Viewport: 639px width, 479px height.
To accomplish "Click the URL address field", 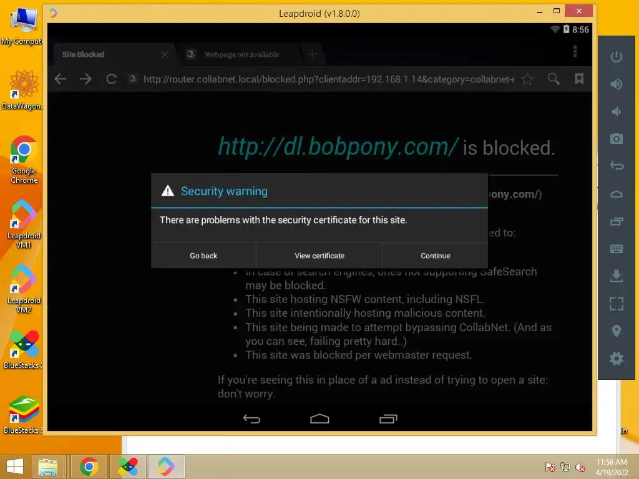I will [329, 79].
